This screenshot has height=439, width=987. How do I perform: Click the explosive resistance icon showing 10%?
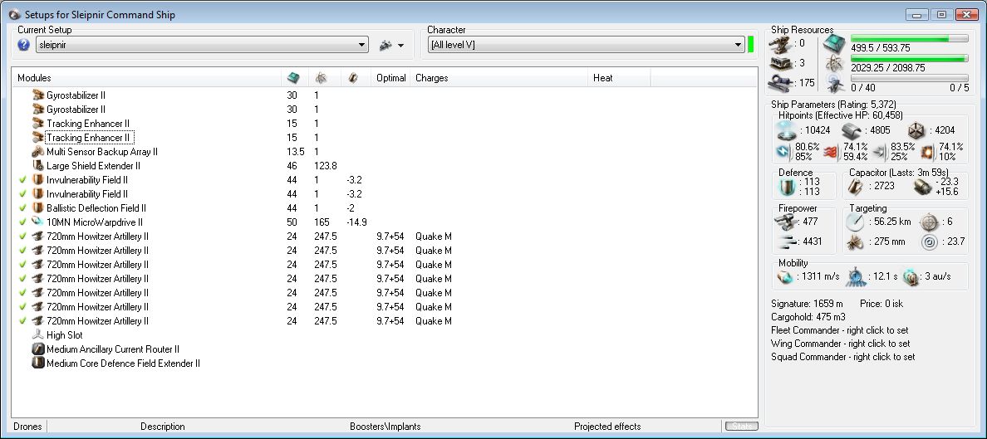(927, 152)
